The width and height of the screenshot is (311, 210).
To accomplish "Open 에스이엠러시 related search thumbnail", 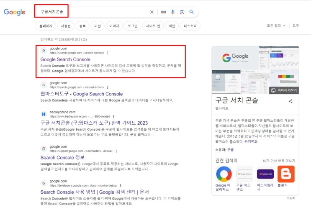I will point(265,174).
